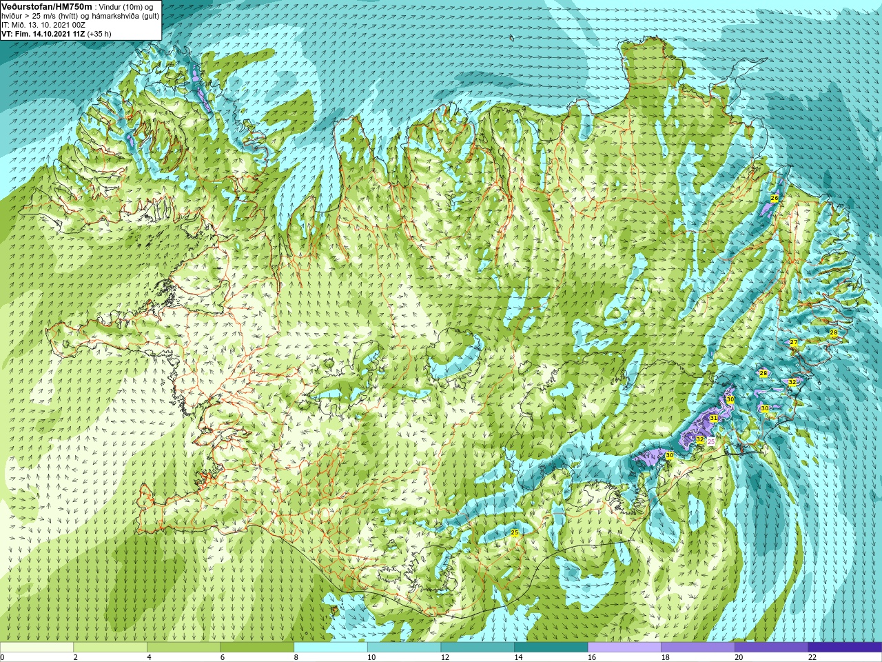
Task: Click the 8–10 m/s light cyan legend swatch
Action: coord(331,648)
